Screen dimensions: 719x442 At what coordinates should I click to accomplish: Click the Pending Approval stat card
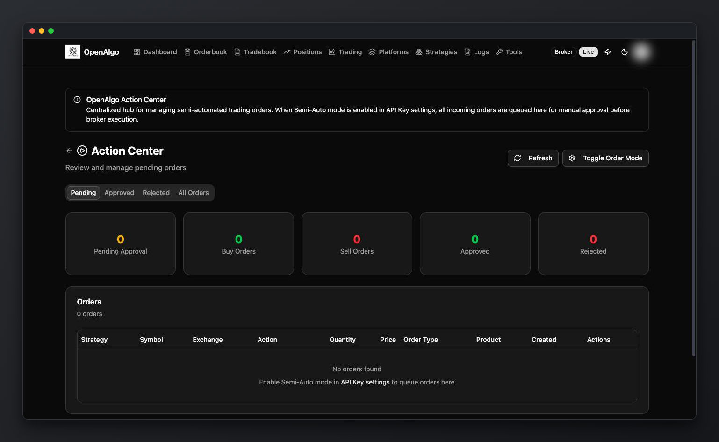pos(121,244)
